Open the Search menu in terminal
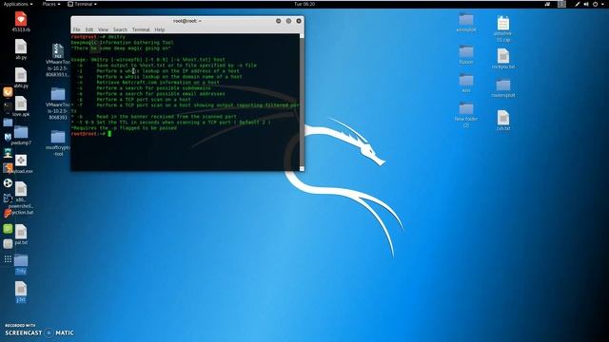The width and height of the screenshot is (609, 342). click(120, 29)
